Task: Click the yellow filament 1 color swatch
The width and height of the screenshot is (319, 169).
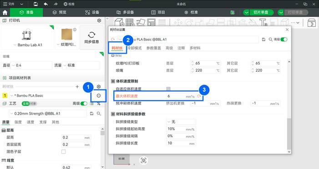Action: (x=5, y=95)
